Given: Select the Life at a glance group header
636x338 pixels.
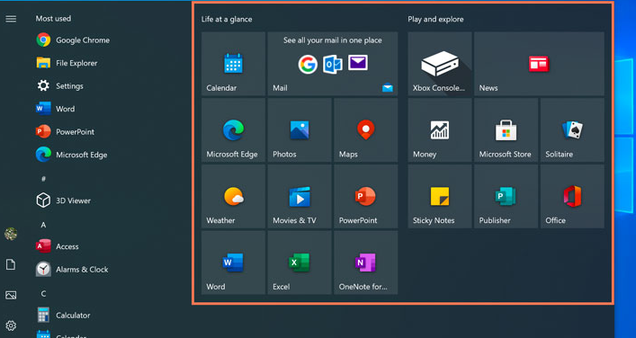Looking at the screenshot, I should (227, 19).
